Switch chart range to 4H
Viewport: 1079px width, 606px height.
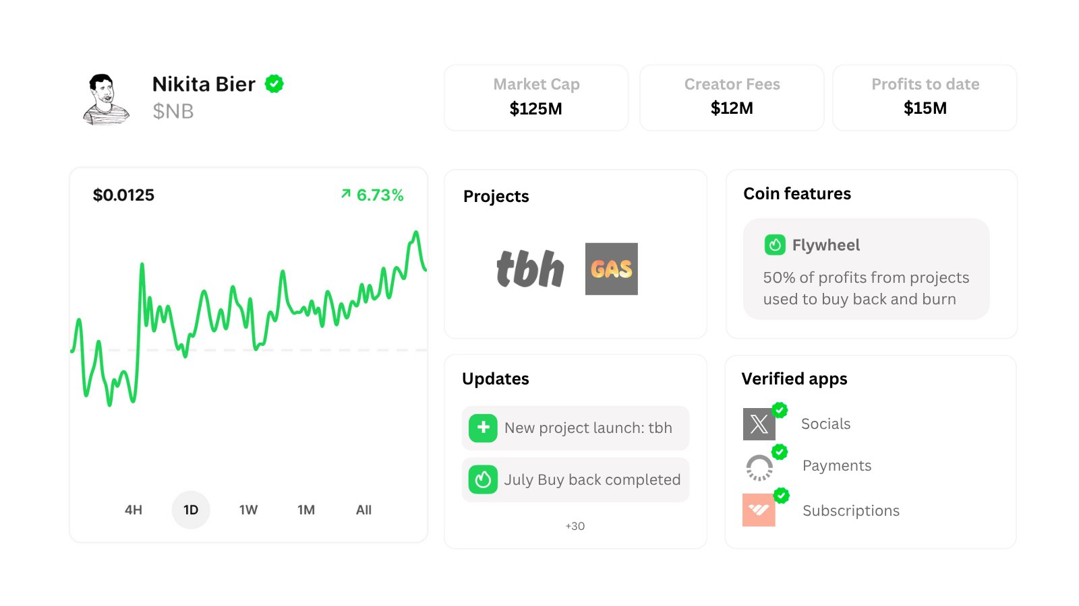(134, 510)
